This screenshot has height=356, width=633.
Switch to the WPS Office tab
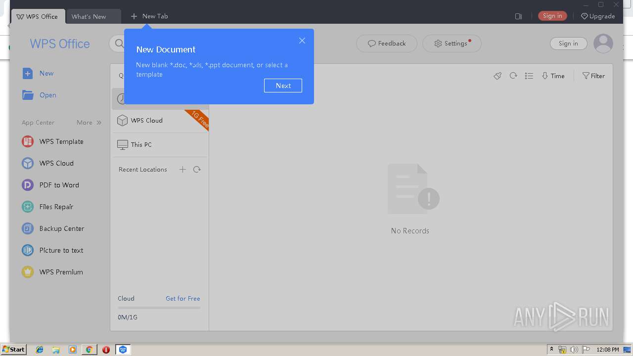[37, 16]
